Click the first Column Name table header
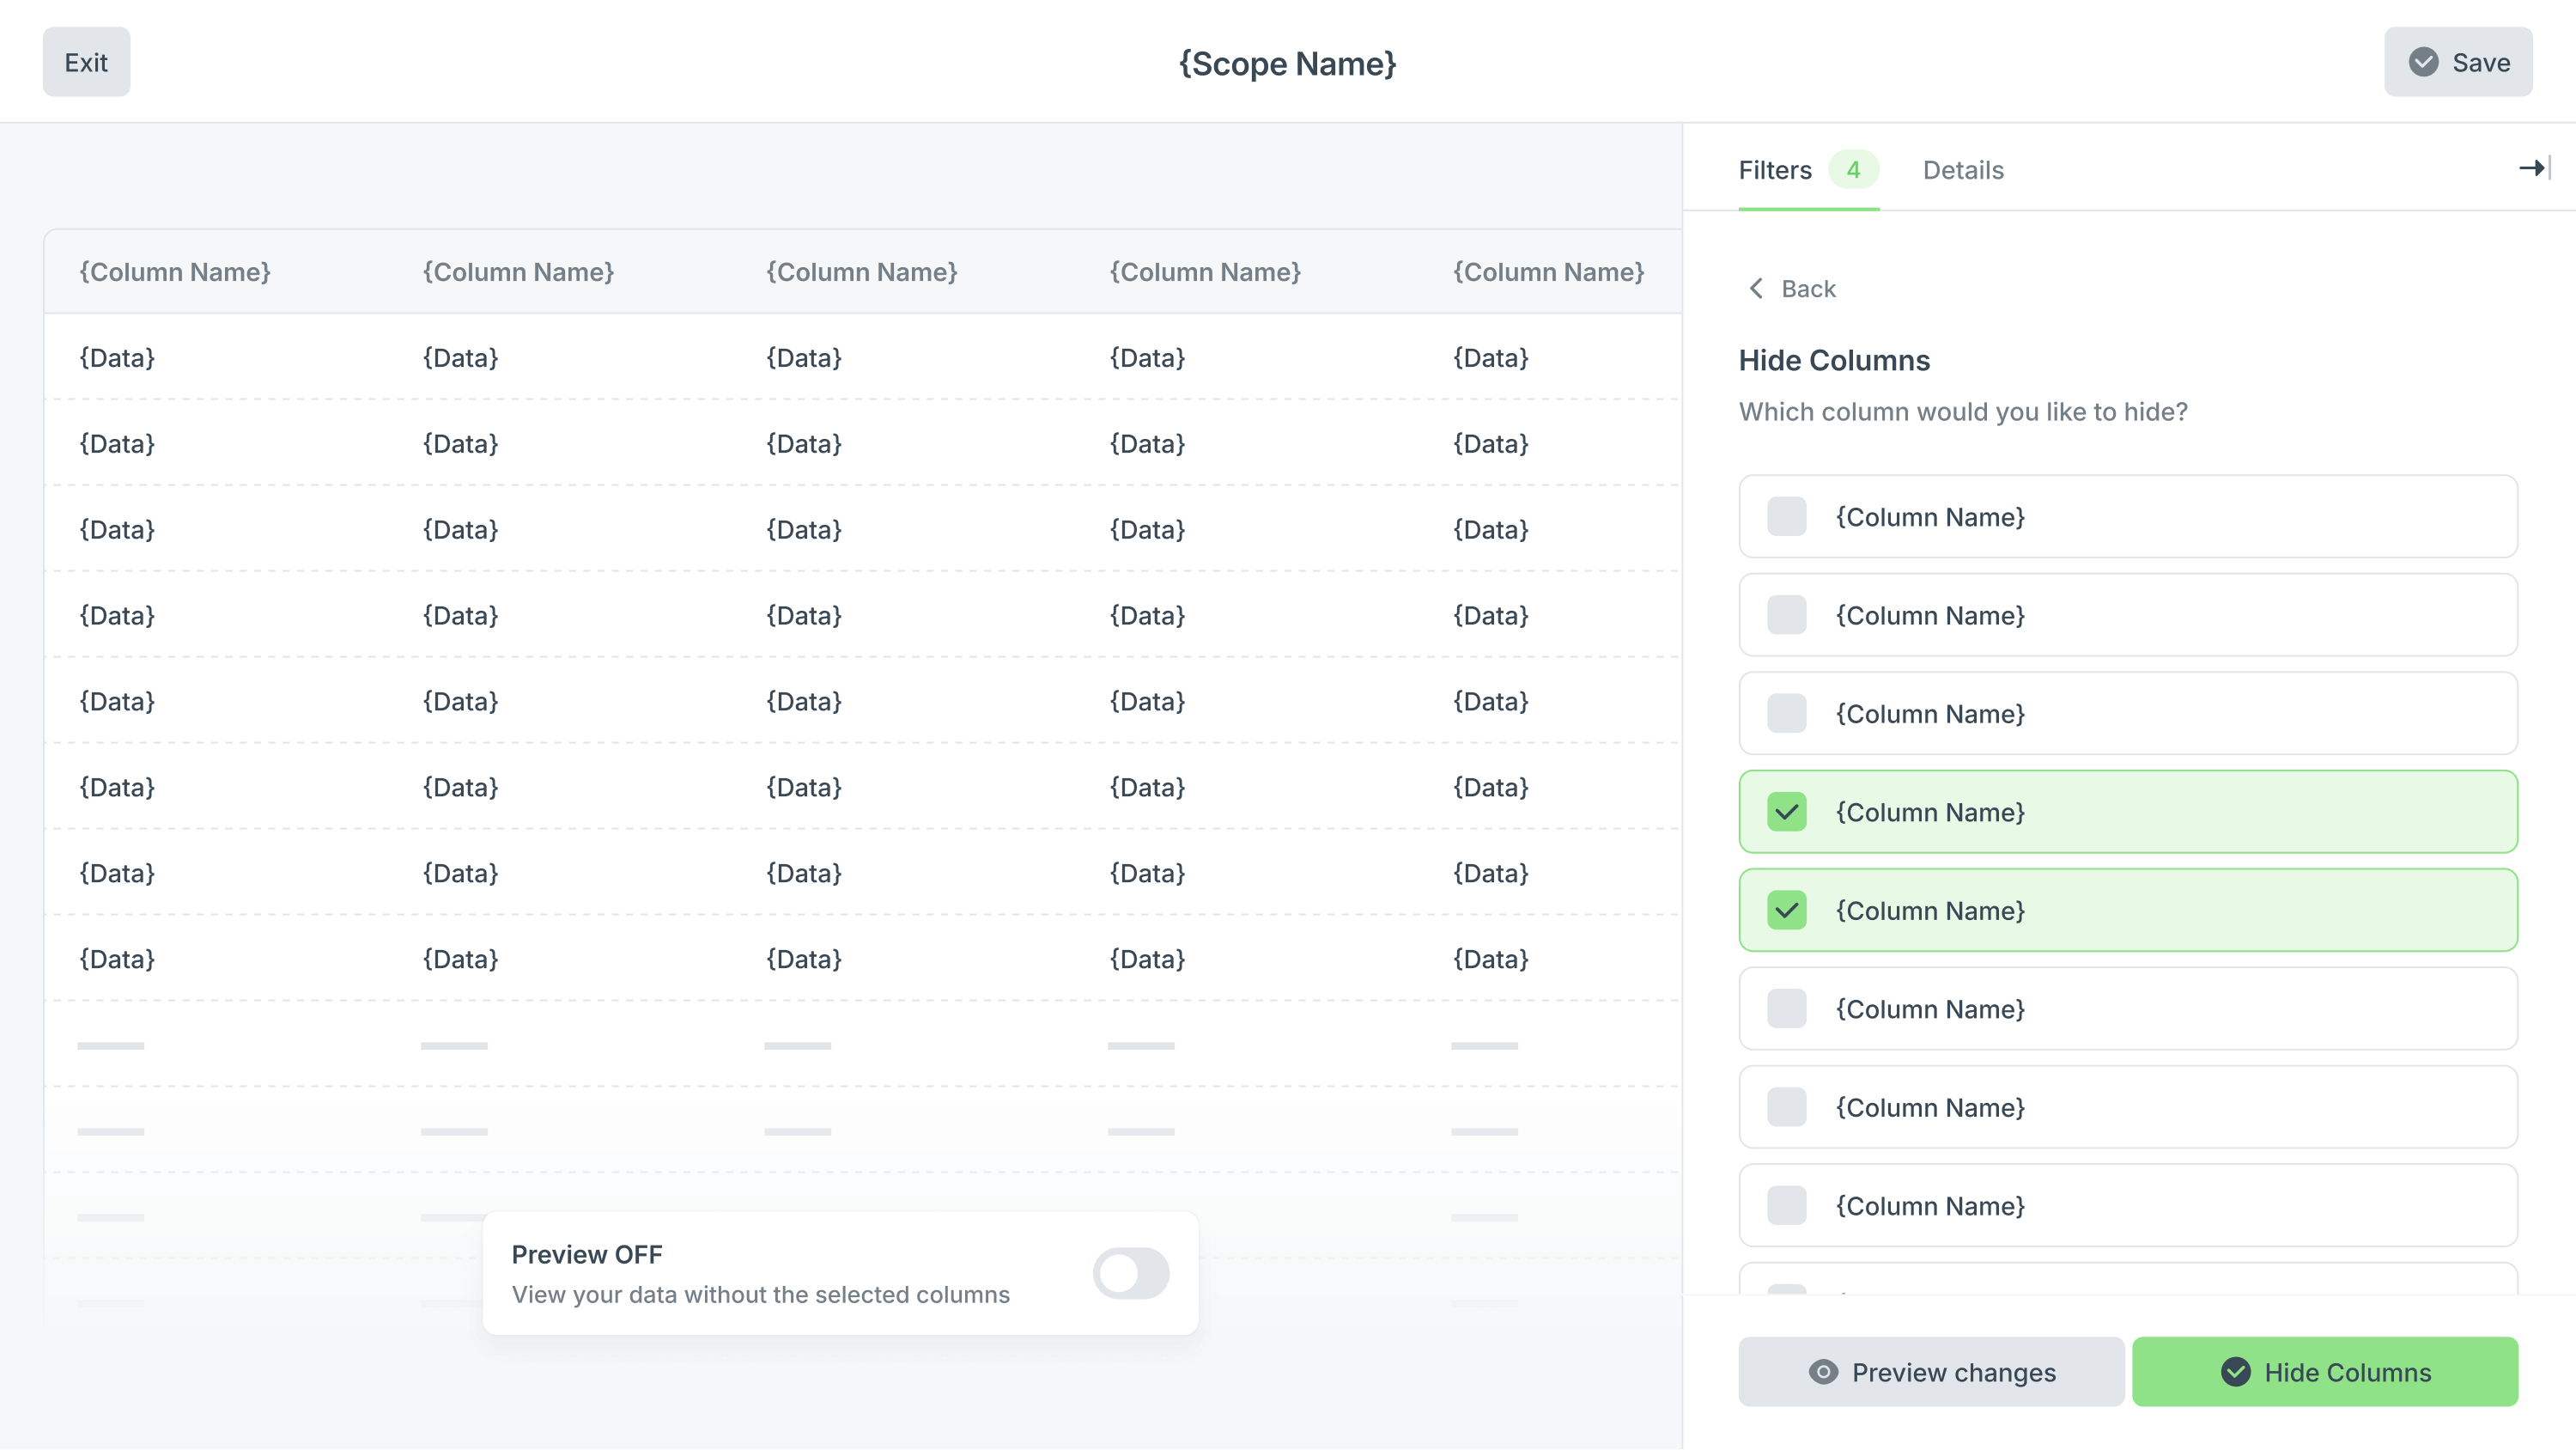The height and width of the screenshot is (1450, 2576). 175,272
